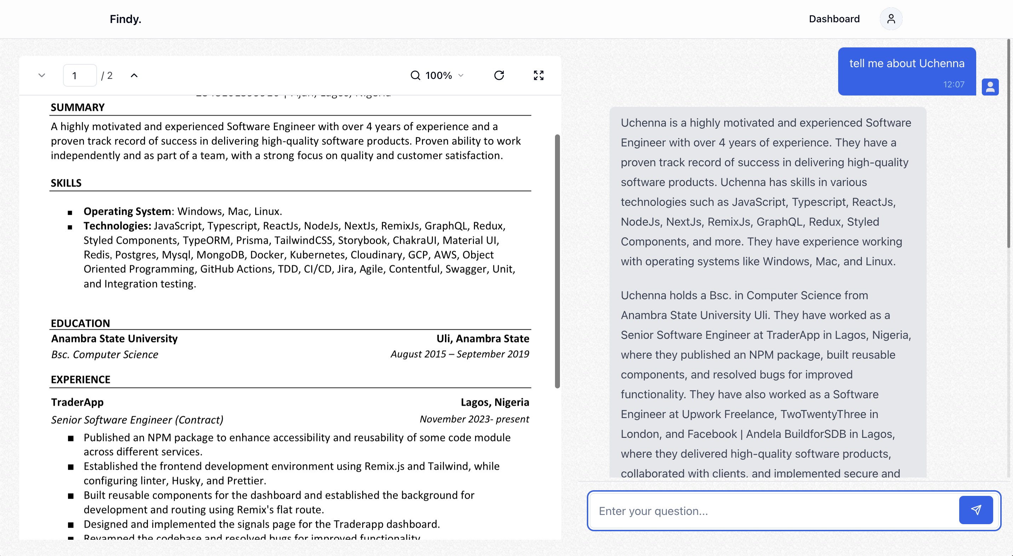Click the PDF page number field
This screenshot has width=1013, height=556.
point(80,75)
